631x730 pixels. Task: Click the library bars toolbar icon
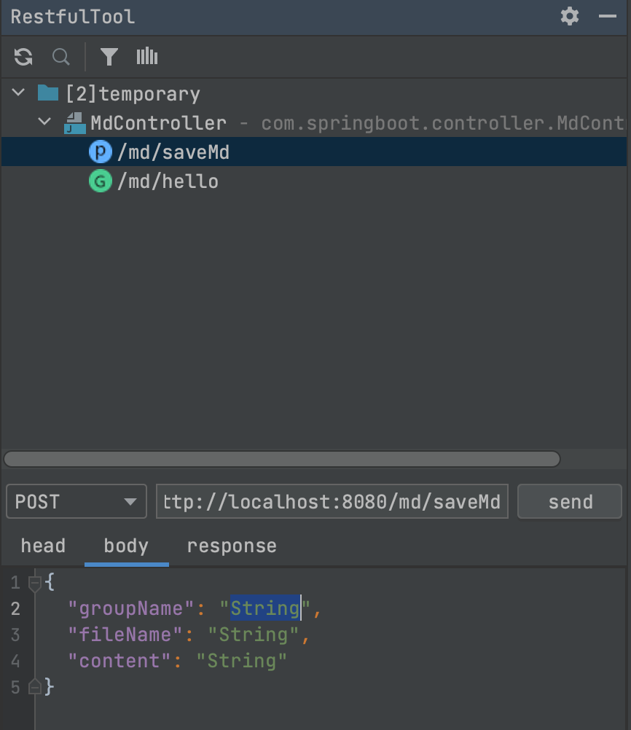147,57
